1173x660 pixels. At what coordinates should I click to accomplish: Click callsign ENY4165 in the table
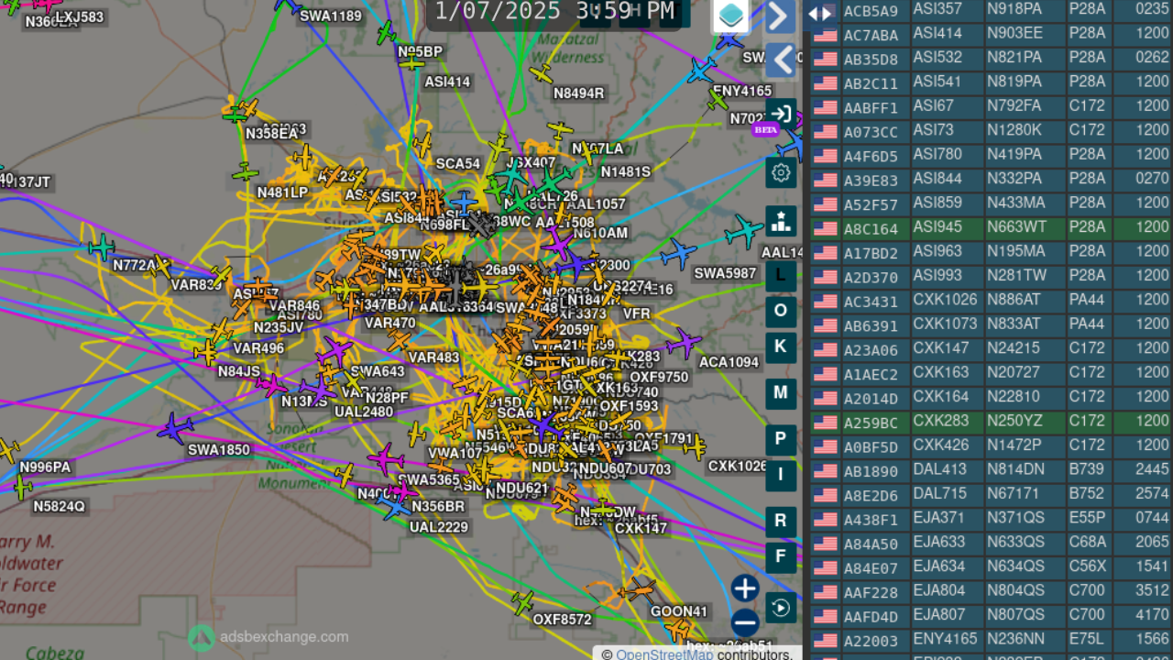[x=945, y=639]
